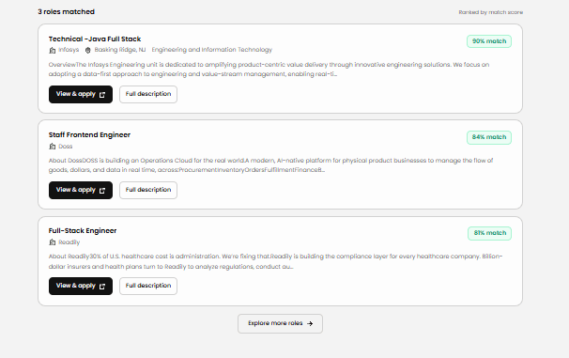The width and height of the screenshot is (569, 358).
Task: Click the Readily company name
Action: click(69, 242)
